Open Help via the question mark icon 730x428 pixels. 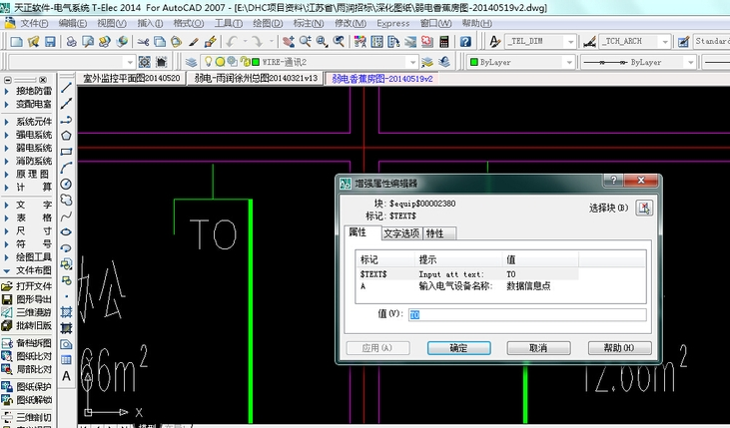[x=465, y=42]
